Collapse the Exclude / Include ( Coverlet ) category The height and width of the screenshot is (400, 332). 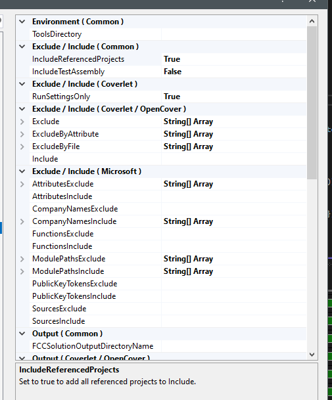pos(22,84)
